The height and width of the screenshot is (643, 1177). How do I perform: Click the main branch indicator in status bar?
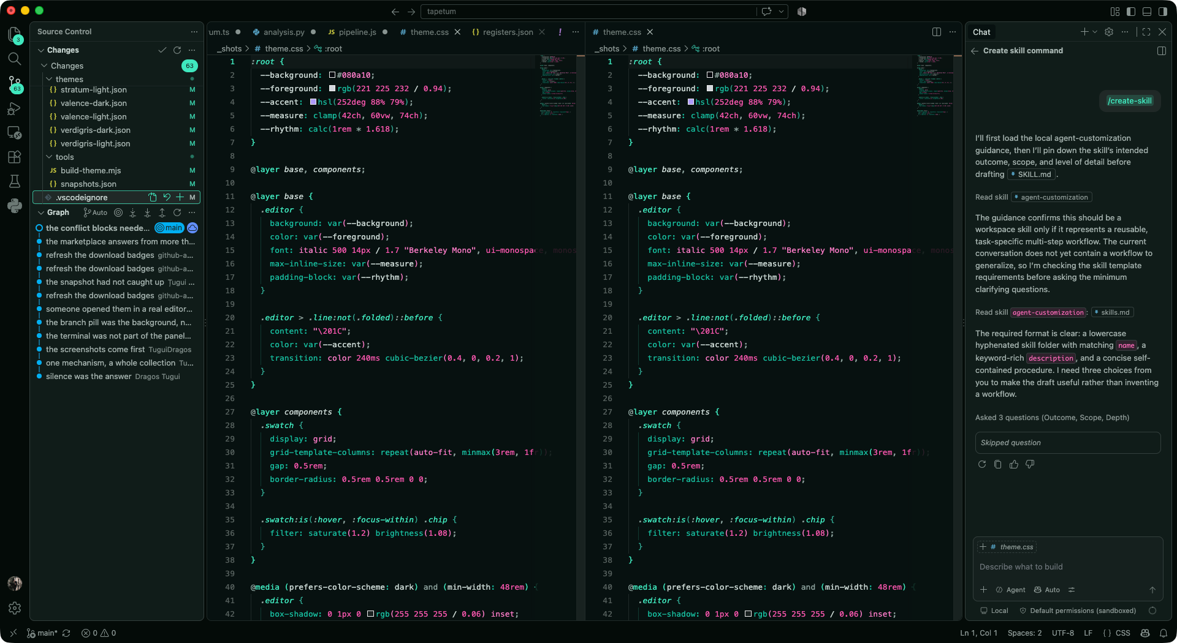(42, 633)
